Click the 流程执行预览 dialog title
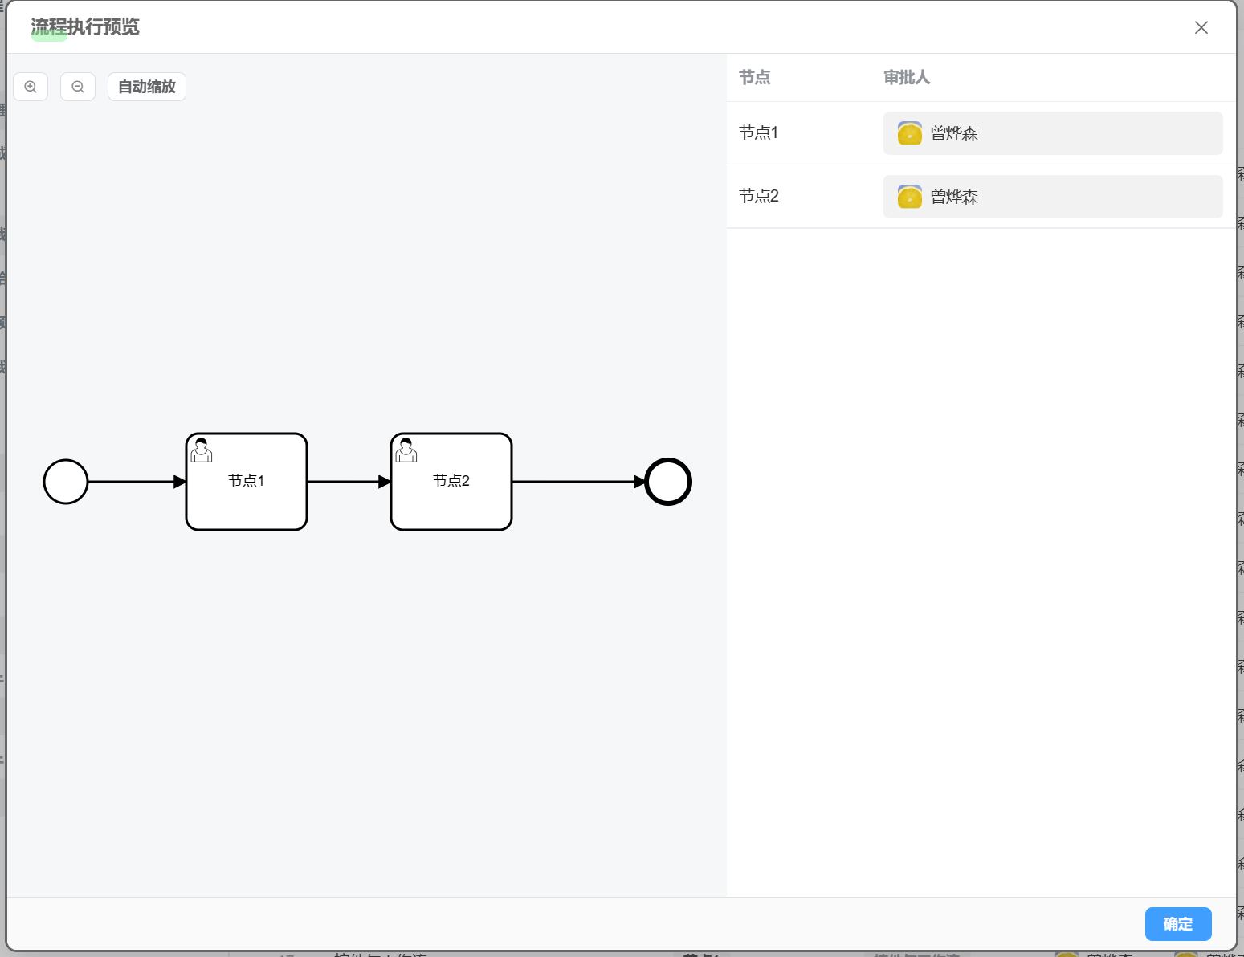1244x957 pixels. [x=85, y=27]
